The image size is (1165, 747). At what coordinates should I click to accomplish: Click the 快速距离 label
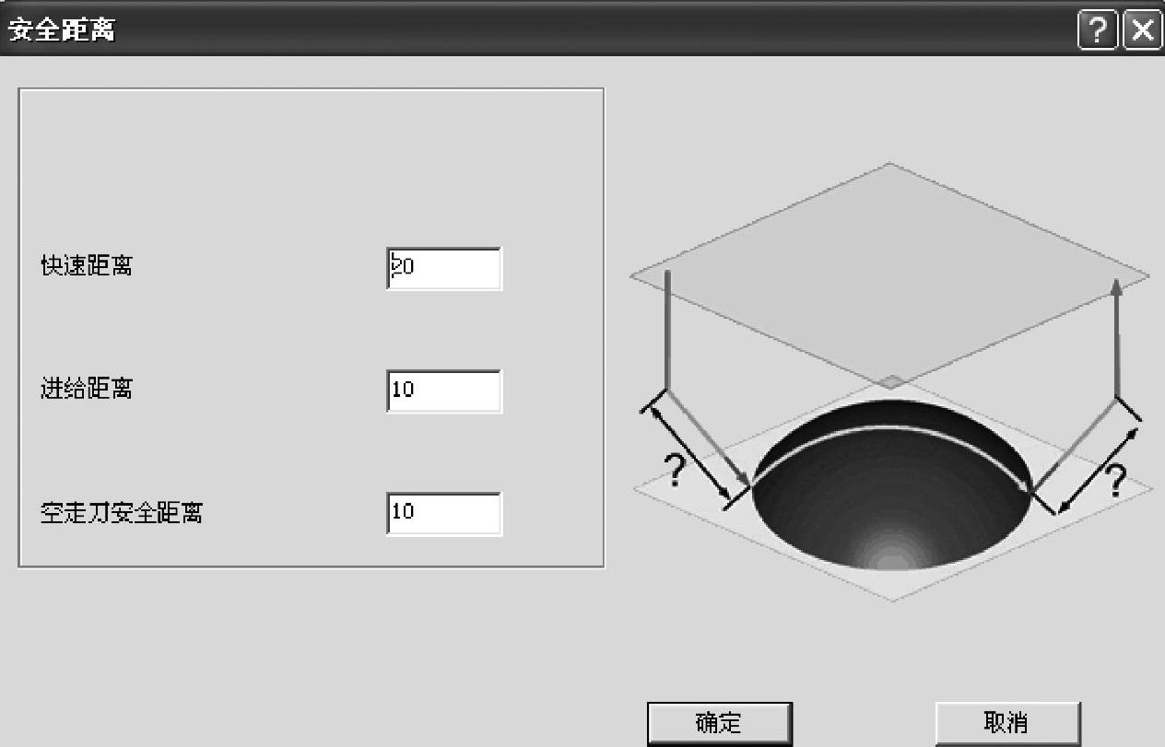tap(87, 267)
